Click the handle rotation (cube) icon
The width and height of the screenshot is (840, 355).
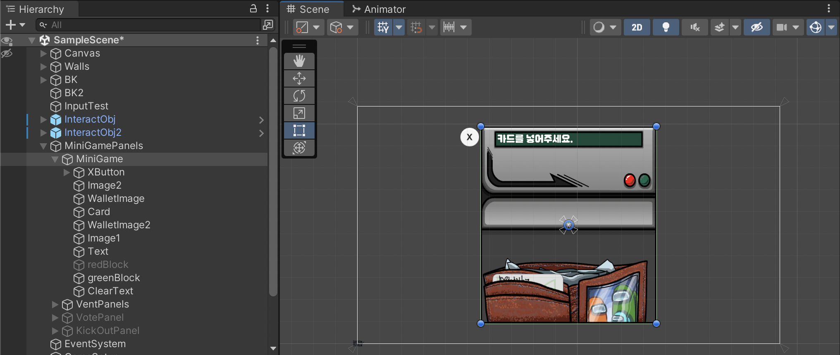[x=336, y=27]
